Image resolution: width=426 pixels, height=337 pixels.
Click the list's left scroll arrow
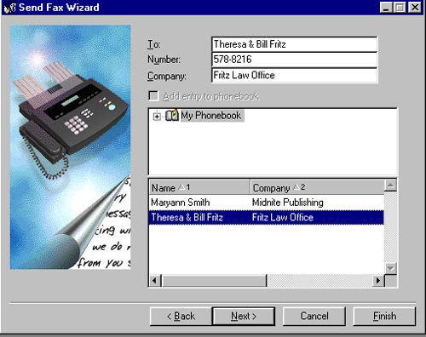[154, 281]
